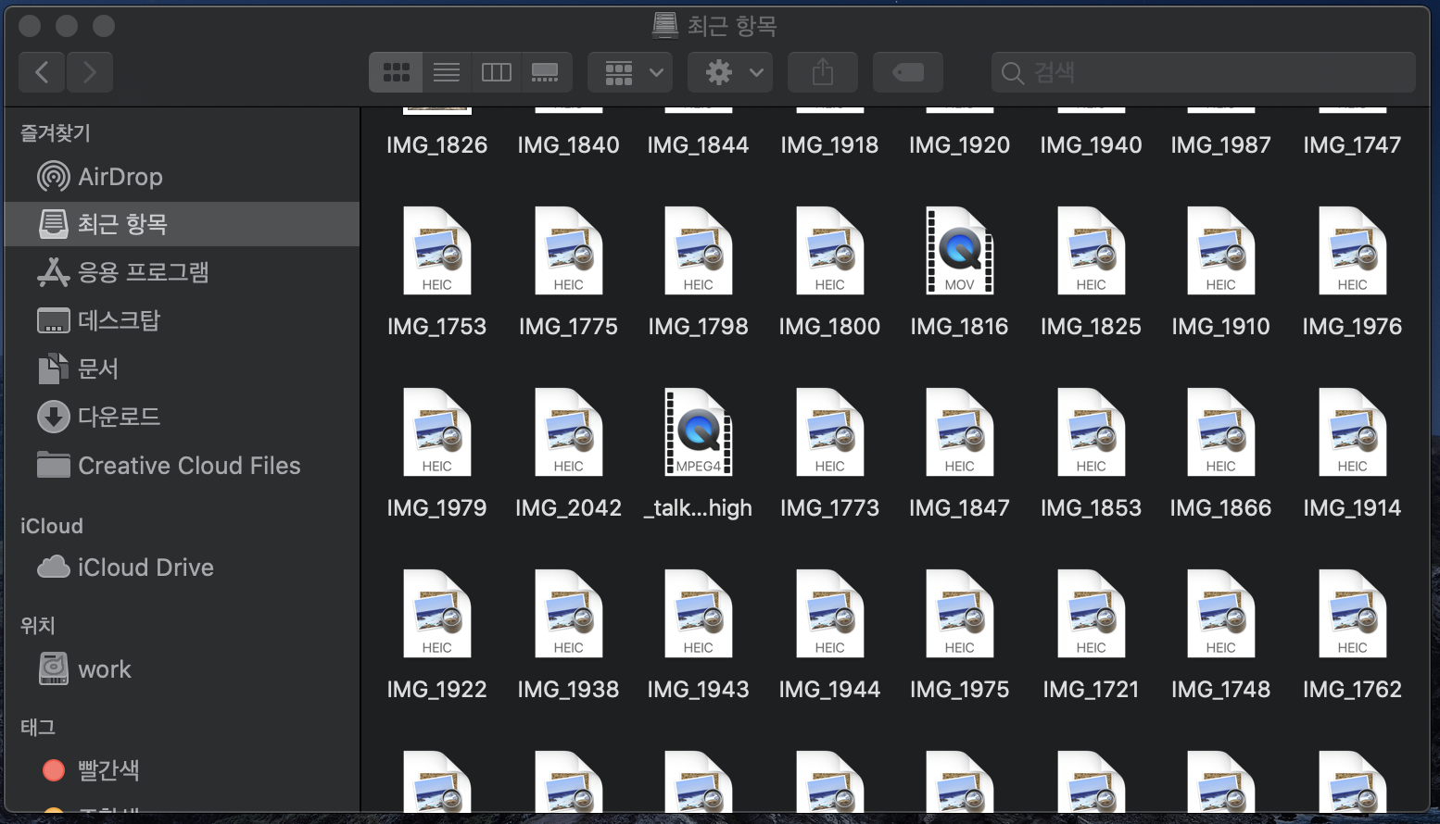
Task: Go forward with the right chevron
Action: (x=90, y=72)
